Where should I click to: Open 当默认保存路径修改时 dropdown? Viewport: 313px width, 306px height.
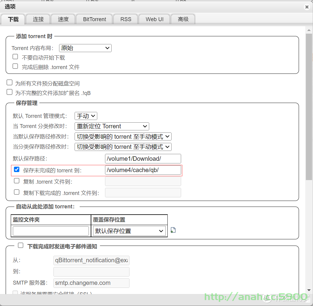click(123, 137)
